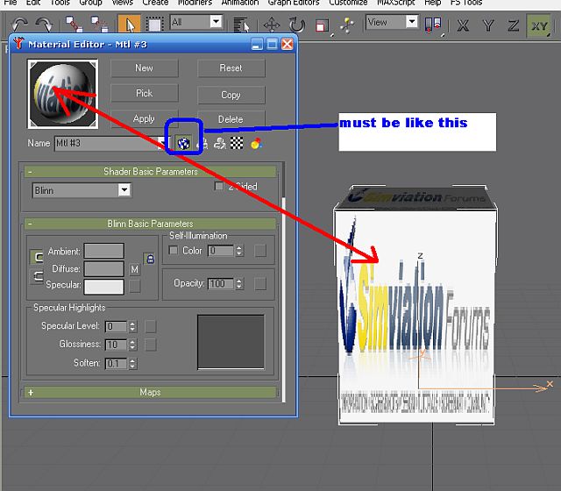
Task: Open the FS Tools menu
Action: click(x=466, y=3)
